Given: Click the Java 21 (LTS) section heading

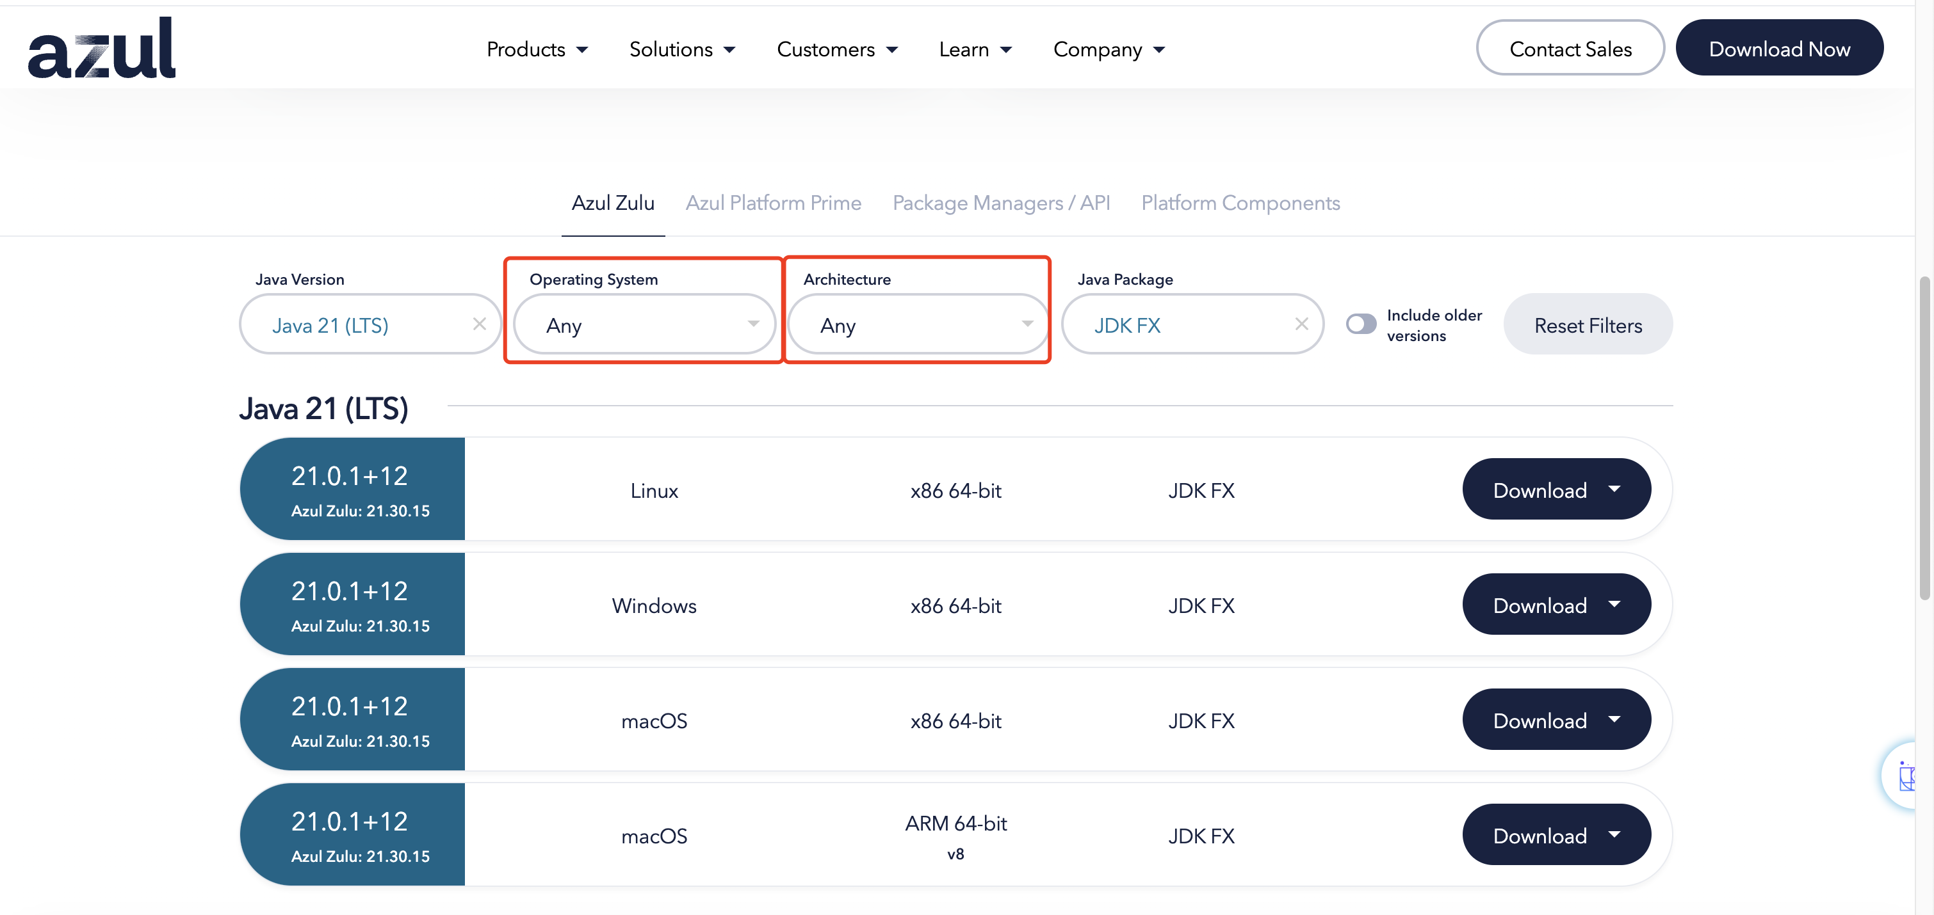Looking at the screenshot, I should 323,409.
